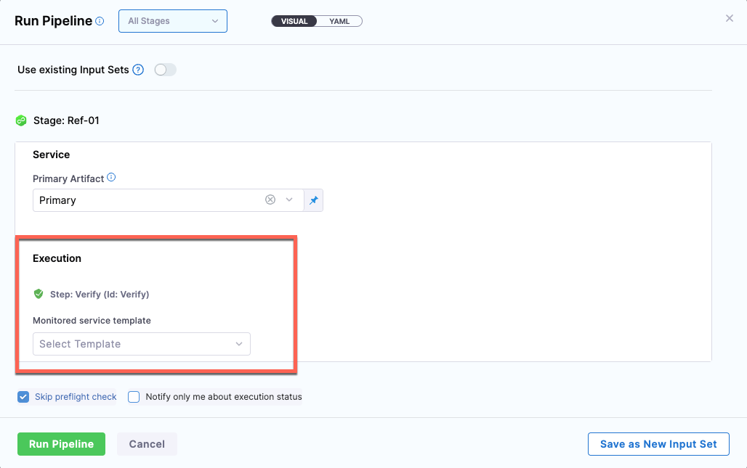Open the help icon for existing Input Sets

pyautogui.click(x=138, y=70)
